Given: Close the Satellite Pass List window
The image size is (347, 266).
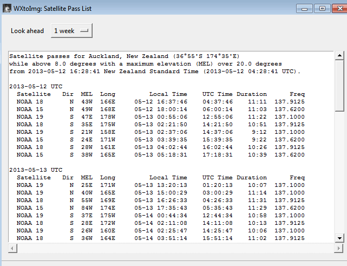Looking at the screenshot, I should (x=340, y=9).
